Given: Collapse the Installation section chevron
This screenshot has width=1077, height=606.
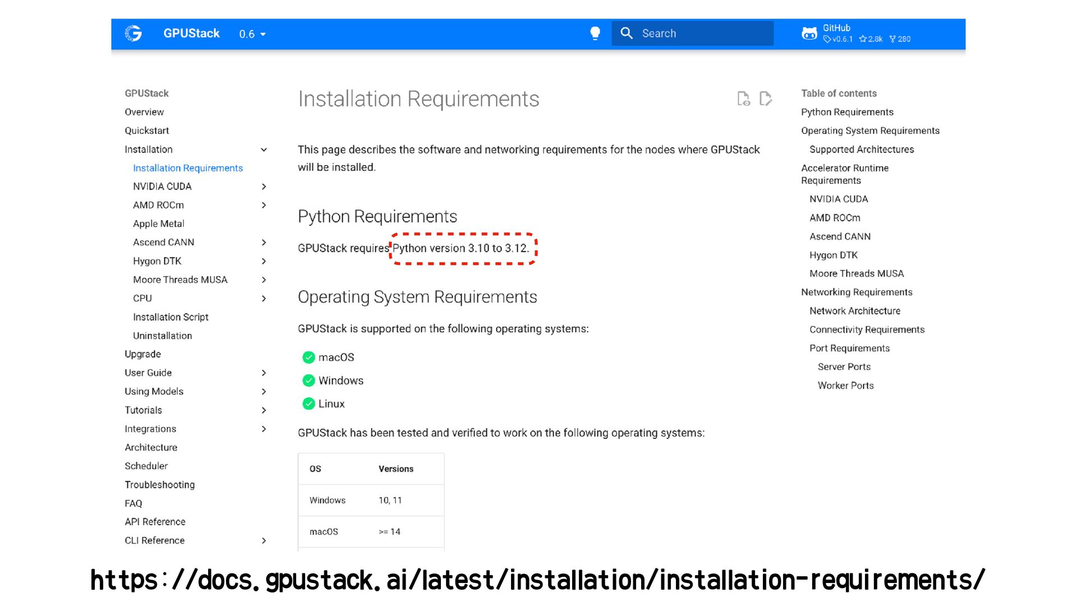Looking at the screenshot, I should coord(264,150).
